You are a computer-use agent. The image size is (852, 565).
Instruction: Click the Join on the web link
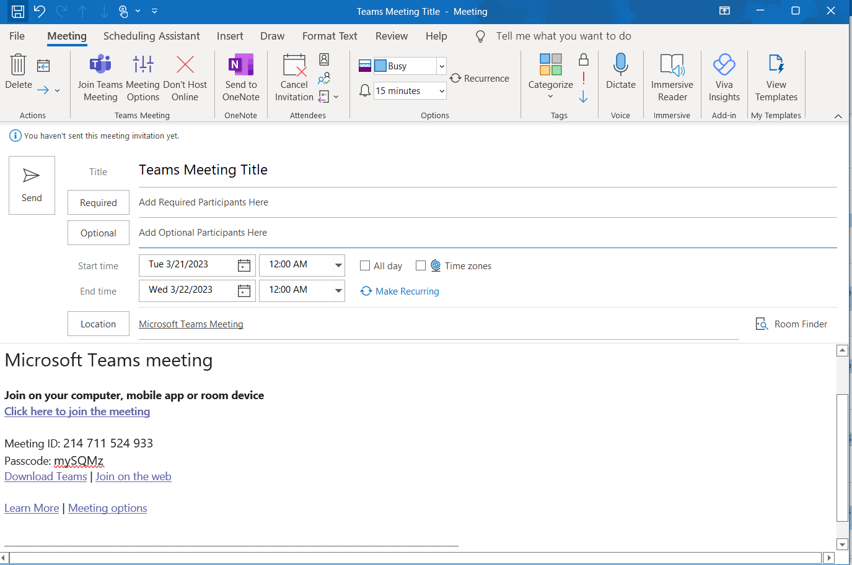pyautogui.click(x=133, y=477)
